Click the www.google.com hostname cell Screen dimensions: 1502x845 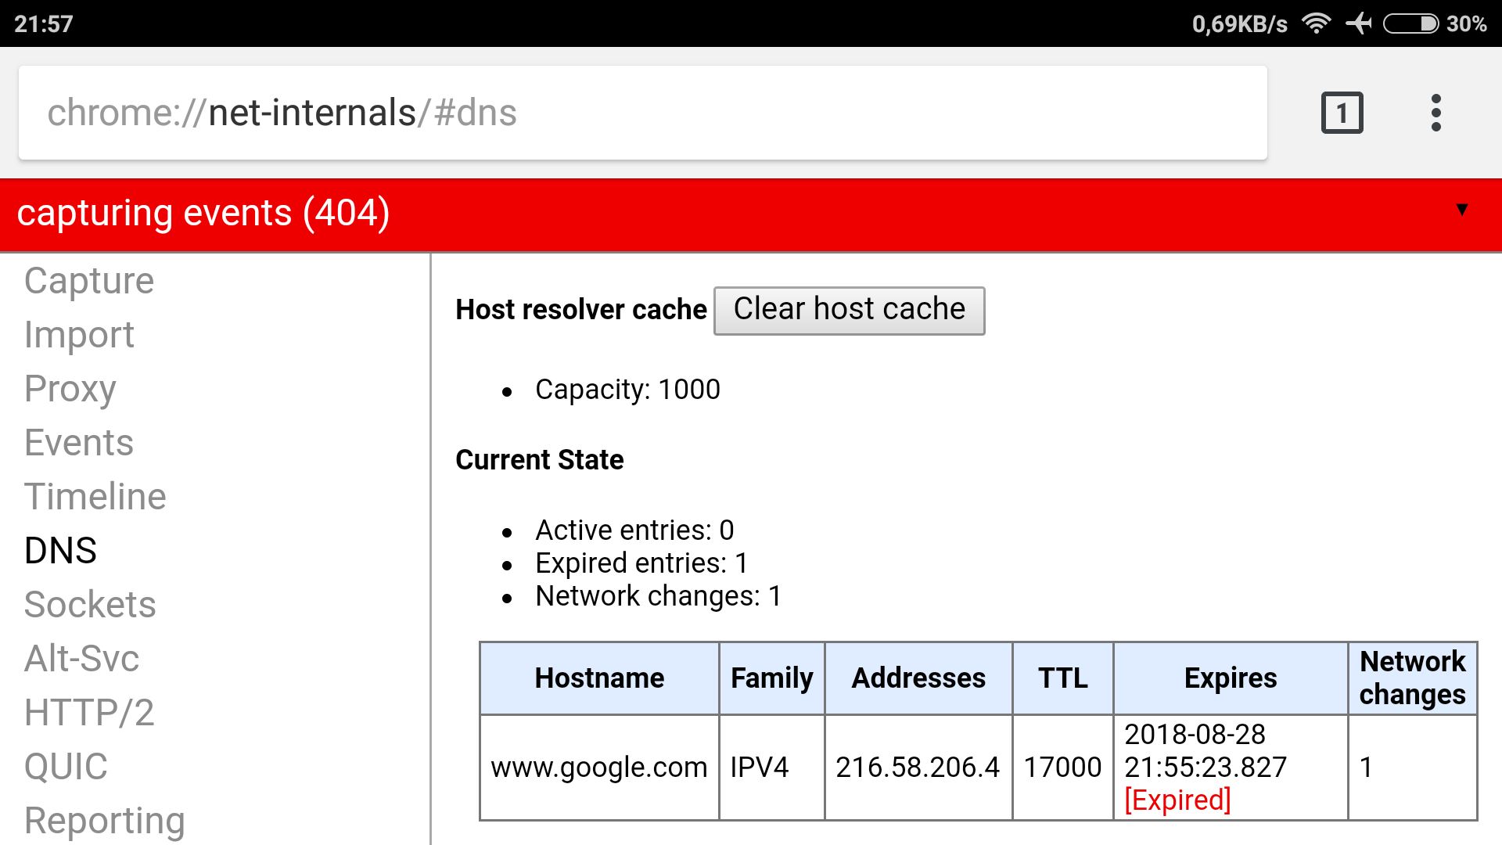pos(599,768)
